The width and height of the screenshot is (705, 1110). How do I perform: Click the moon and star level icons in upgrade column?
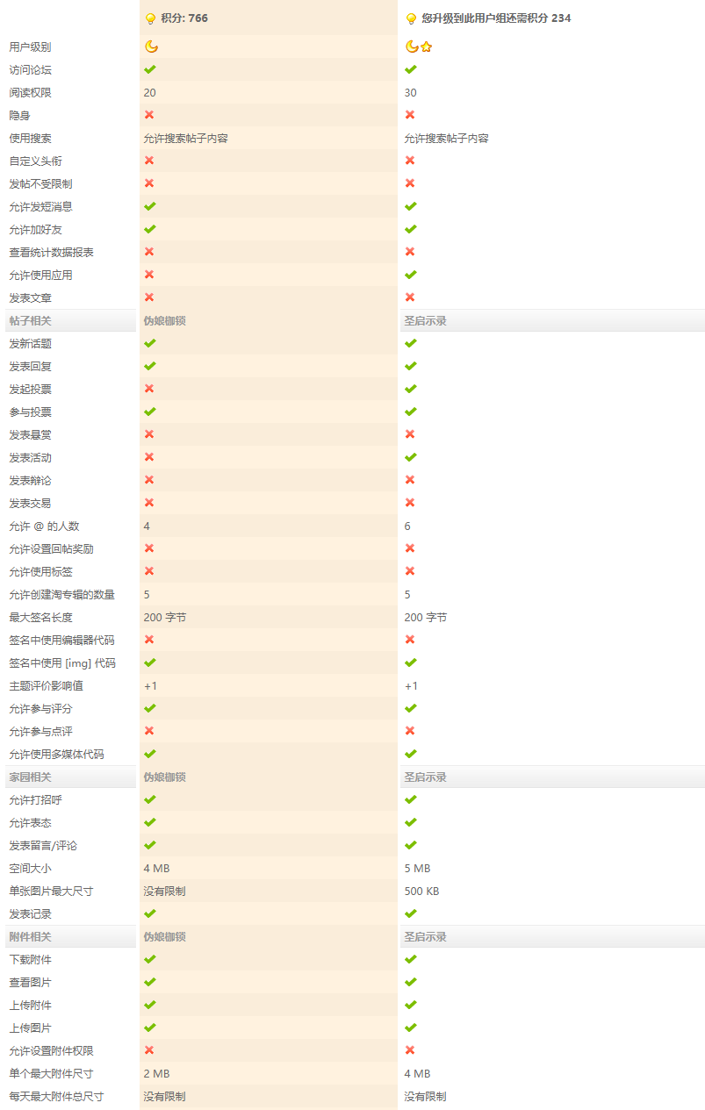coord(419,47)
